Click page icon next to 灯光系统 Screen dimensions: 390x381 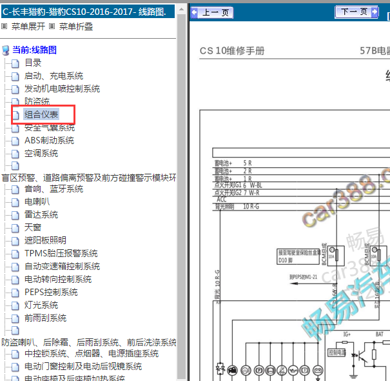[15, 305]
